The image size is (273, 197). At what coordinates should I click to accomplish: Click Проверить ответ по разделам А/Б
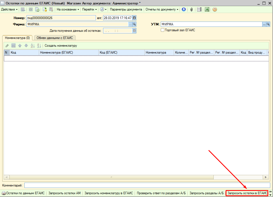pyautogui.click(x=161, y=193)
